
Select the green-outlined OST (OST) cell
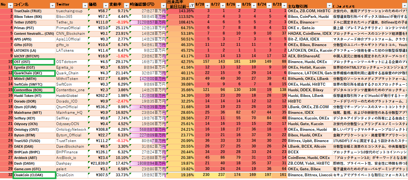(34, 62)
